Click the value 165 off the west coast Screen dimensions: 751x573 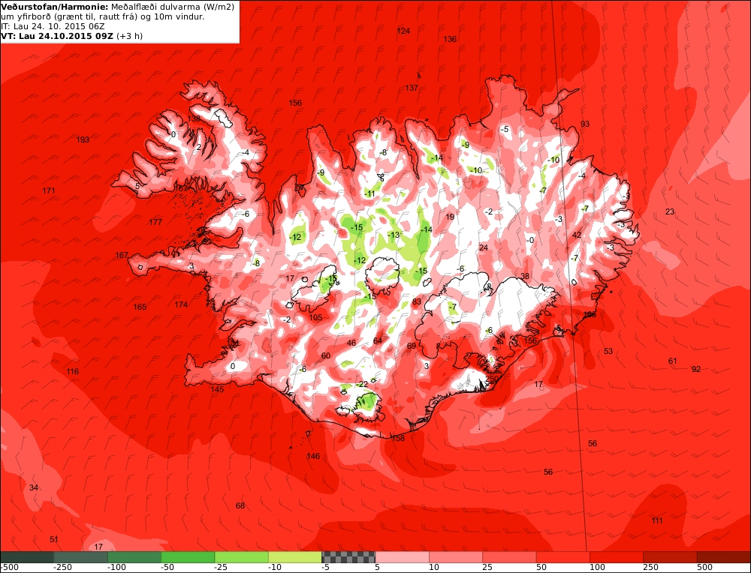coord(140,307)
